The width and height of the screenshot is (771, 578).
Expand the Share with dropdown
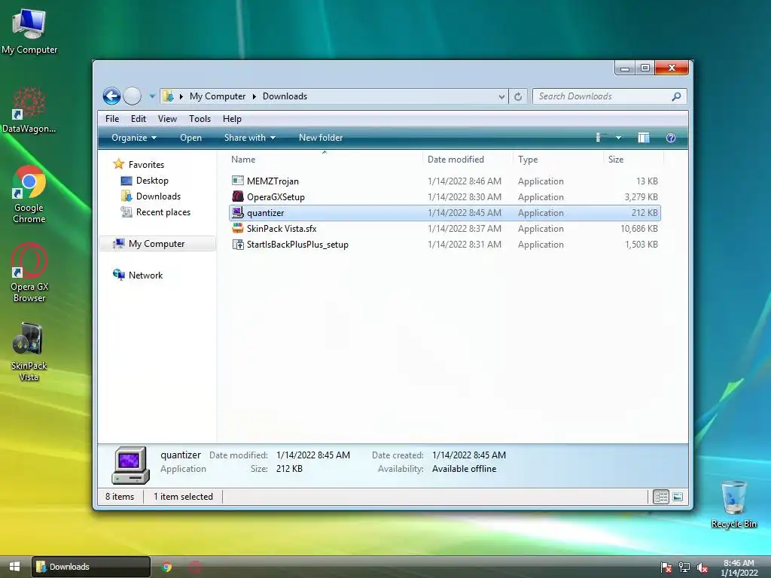250,138
